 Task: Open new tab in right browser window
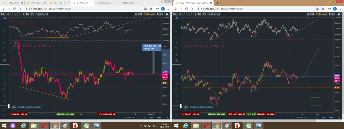[x=217, y=3]
